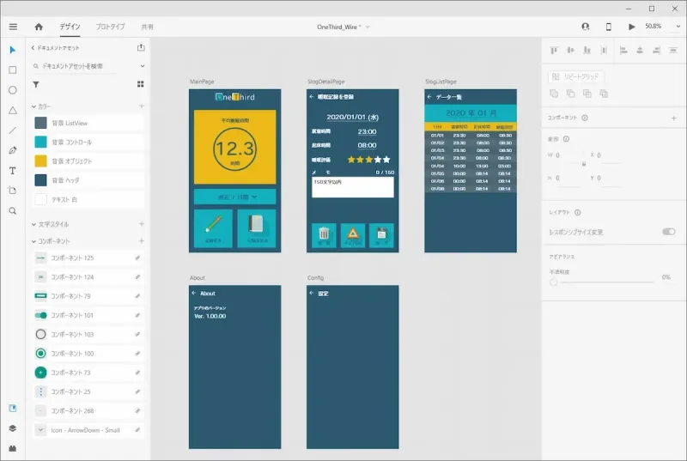
Task: Open the zoom level dropdown
Action: point(678,27)
